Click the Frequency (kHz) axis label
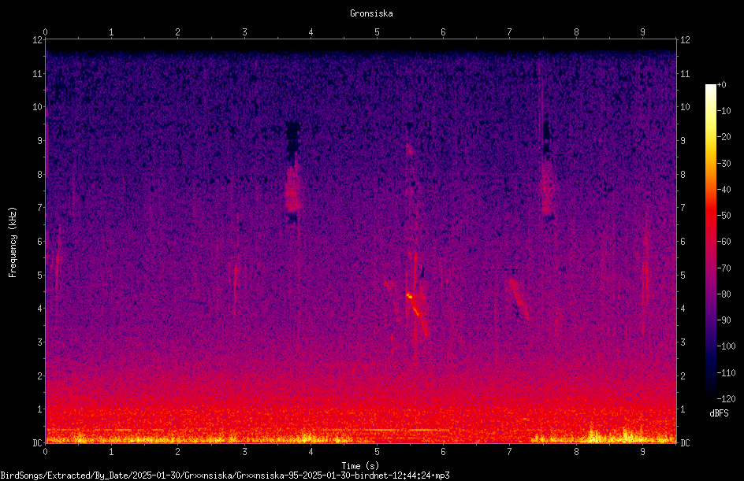 click(x=13, y=242)
